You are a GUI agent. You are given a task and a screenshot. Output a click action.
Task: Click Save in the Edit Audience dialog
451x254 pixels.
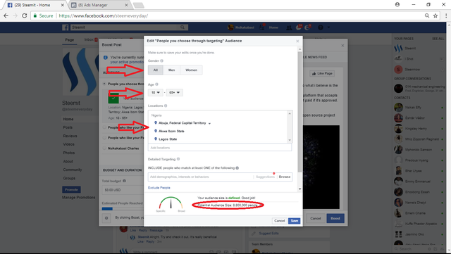pos(295,221)
